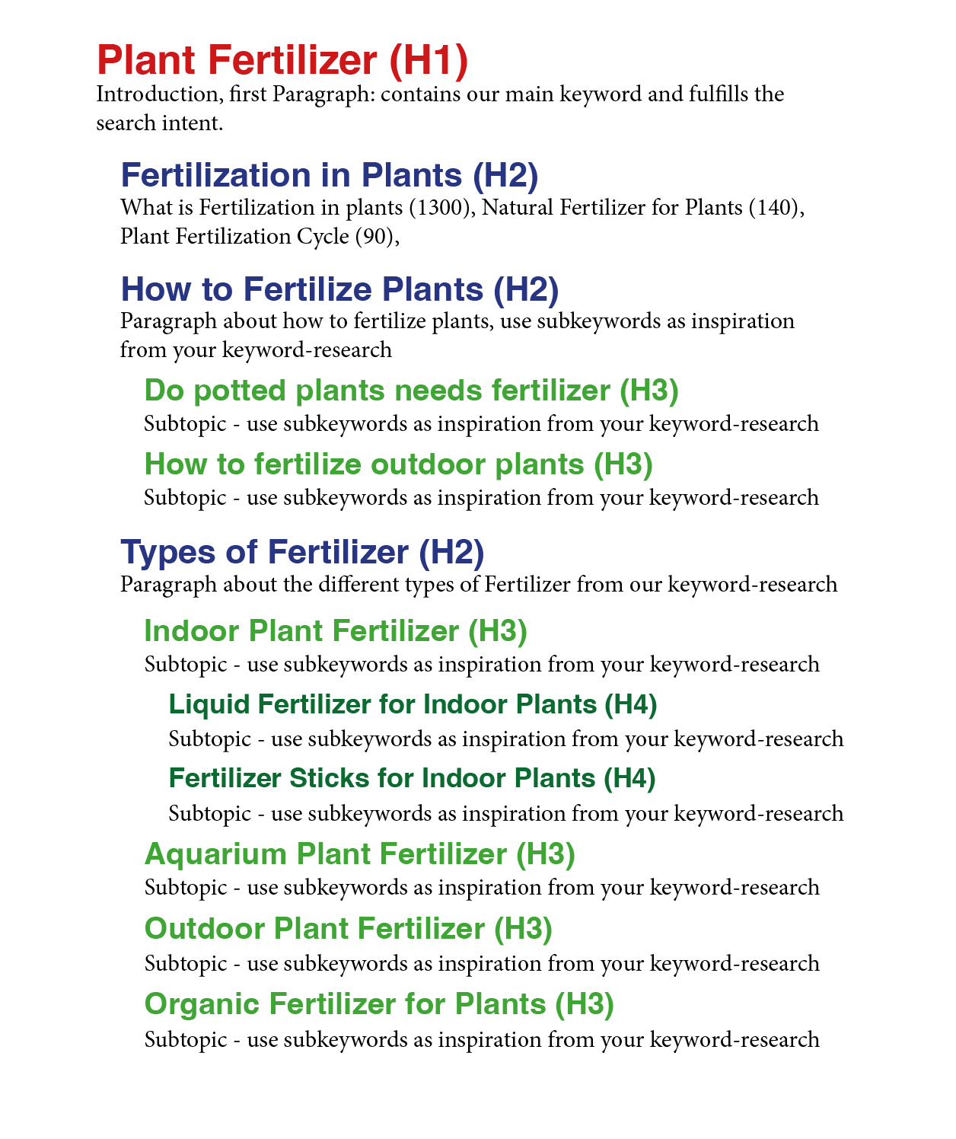The width and height of the screenshot is (956, 1139).
Task: Select the How to Fertilize Plants (H2) heading
Action: 339,289
